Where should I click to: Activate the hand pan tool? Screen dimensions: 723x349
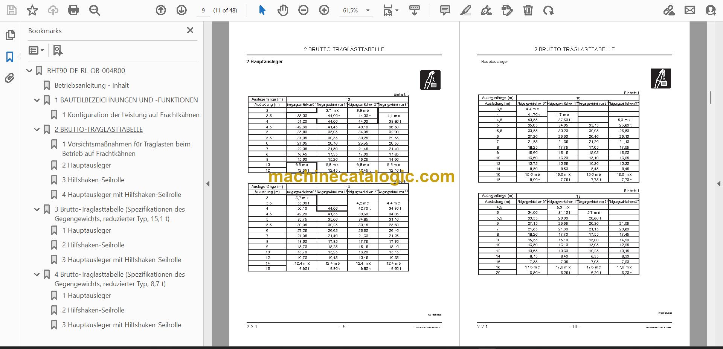click(282, 10)
